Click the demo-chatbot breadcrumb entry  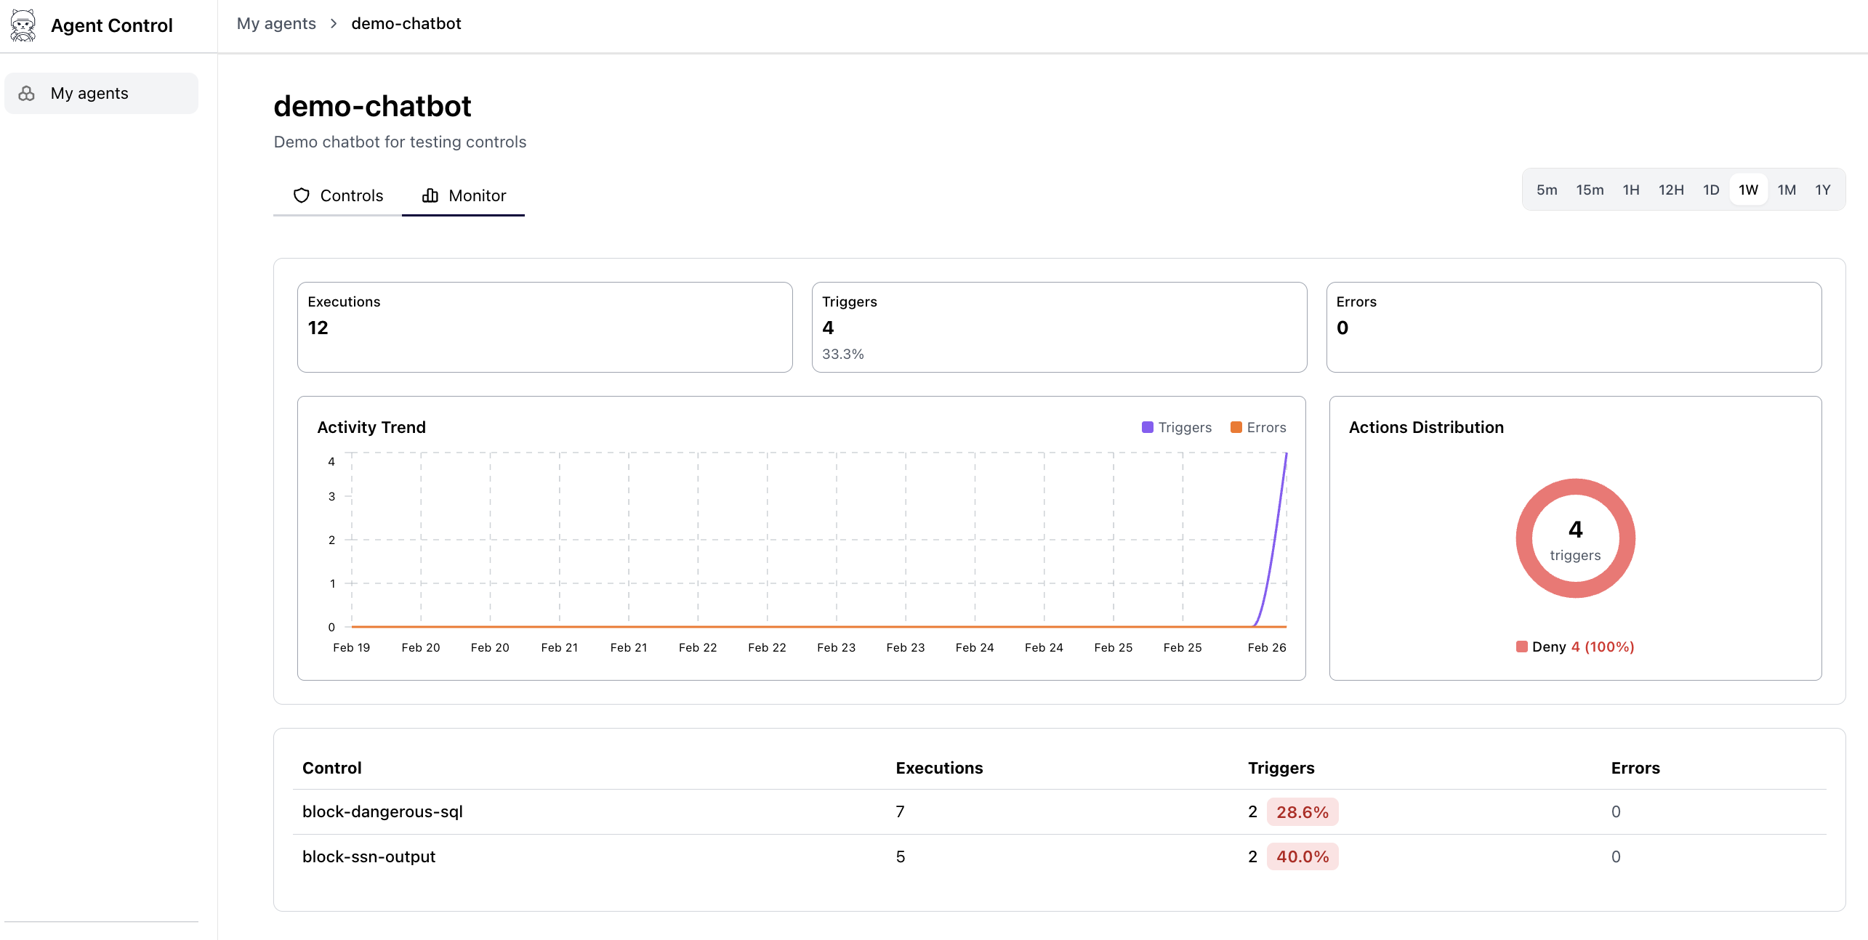click(406, 23)
